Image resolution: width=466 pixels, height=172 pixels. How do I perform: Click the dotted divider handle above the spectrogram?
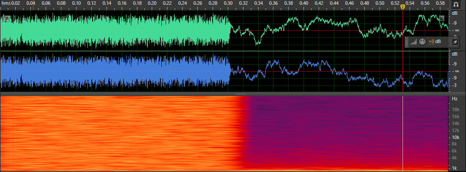[240, 94]
